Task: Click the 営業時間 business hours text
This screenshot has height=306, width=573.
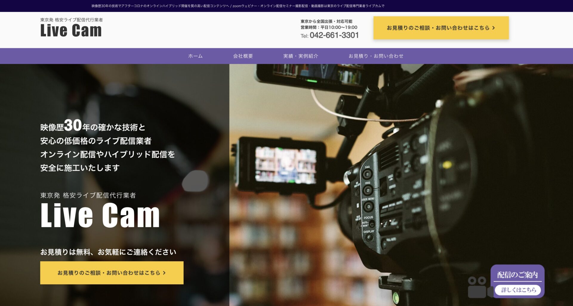Action: coord(329,27)
